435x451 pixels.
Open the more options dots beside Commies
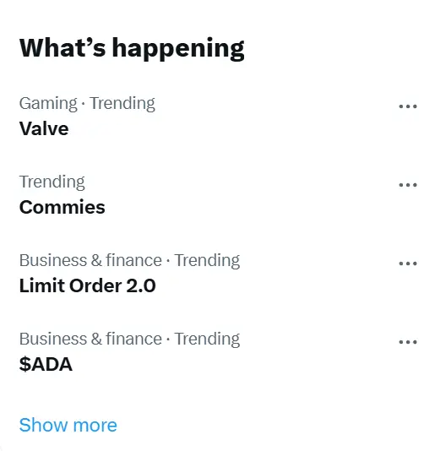[408, 185]
